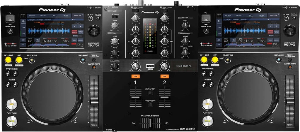Click RELOOP/EXIT on the right deck
The height and width of the screenshot is (132, 300).
click(x=227, y=61)
